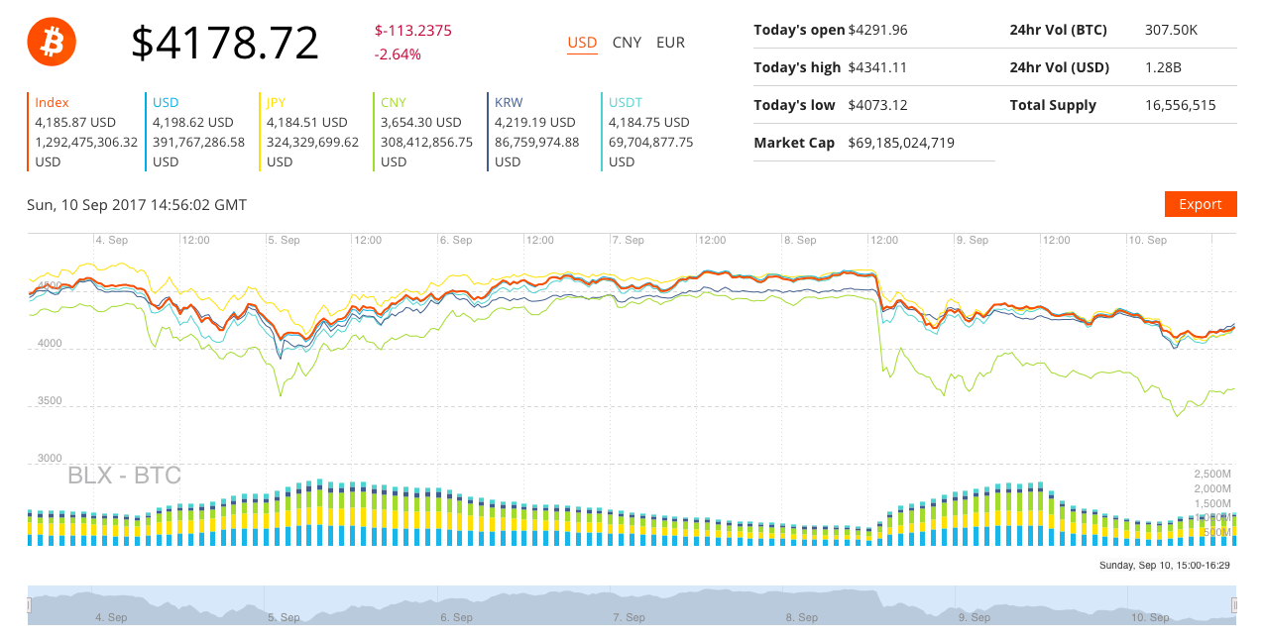Click the orange Bitcoin logo icon
This screenshot has height=638, width=1264.
coord(52,42)
